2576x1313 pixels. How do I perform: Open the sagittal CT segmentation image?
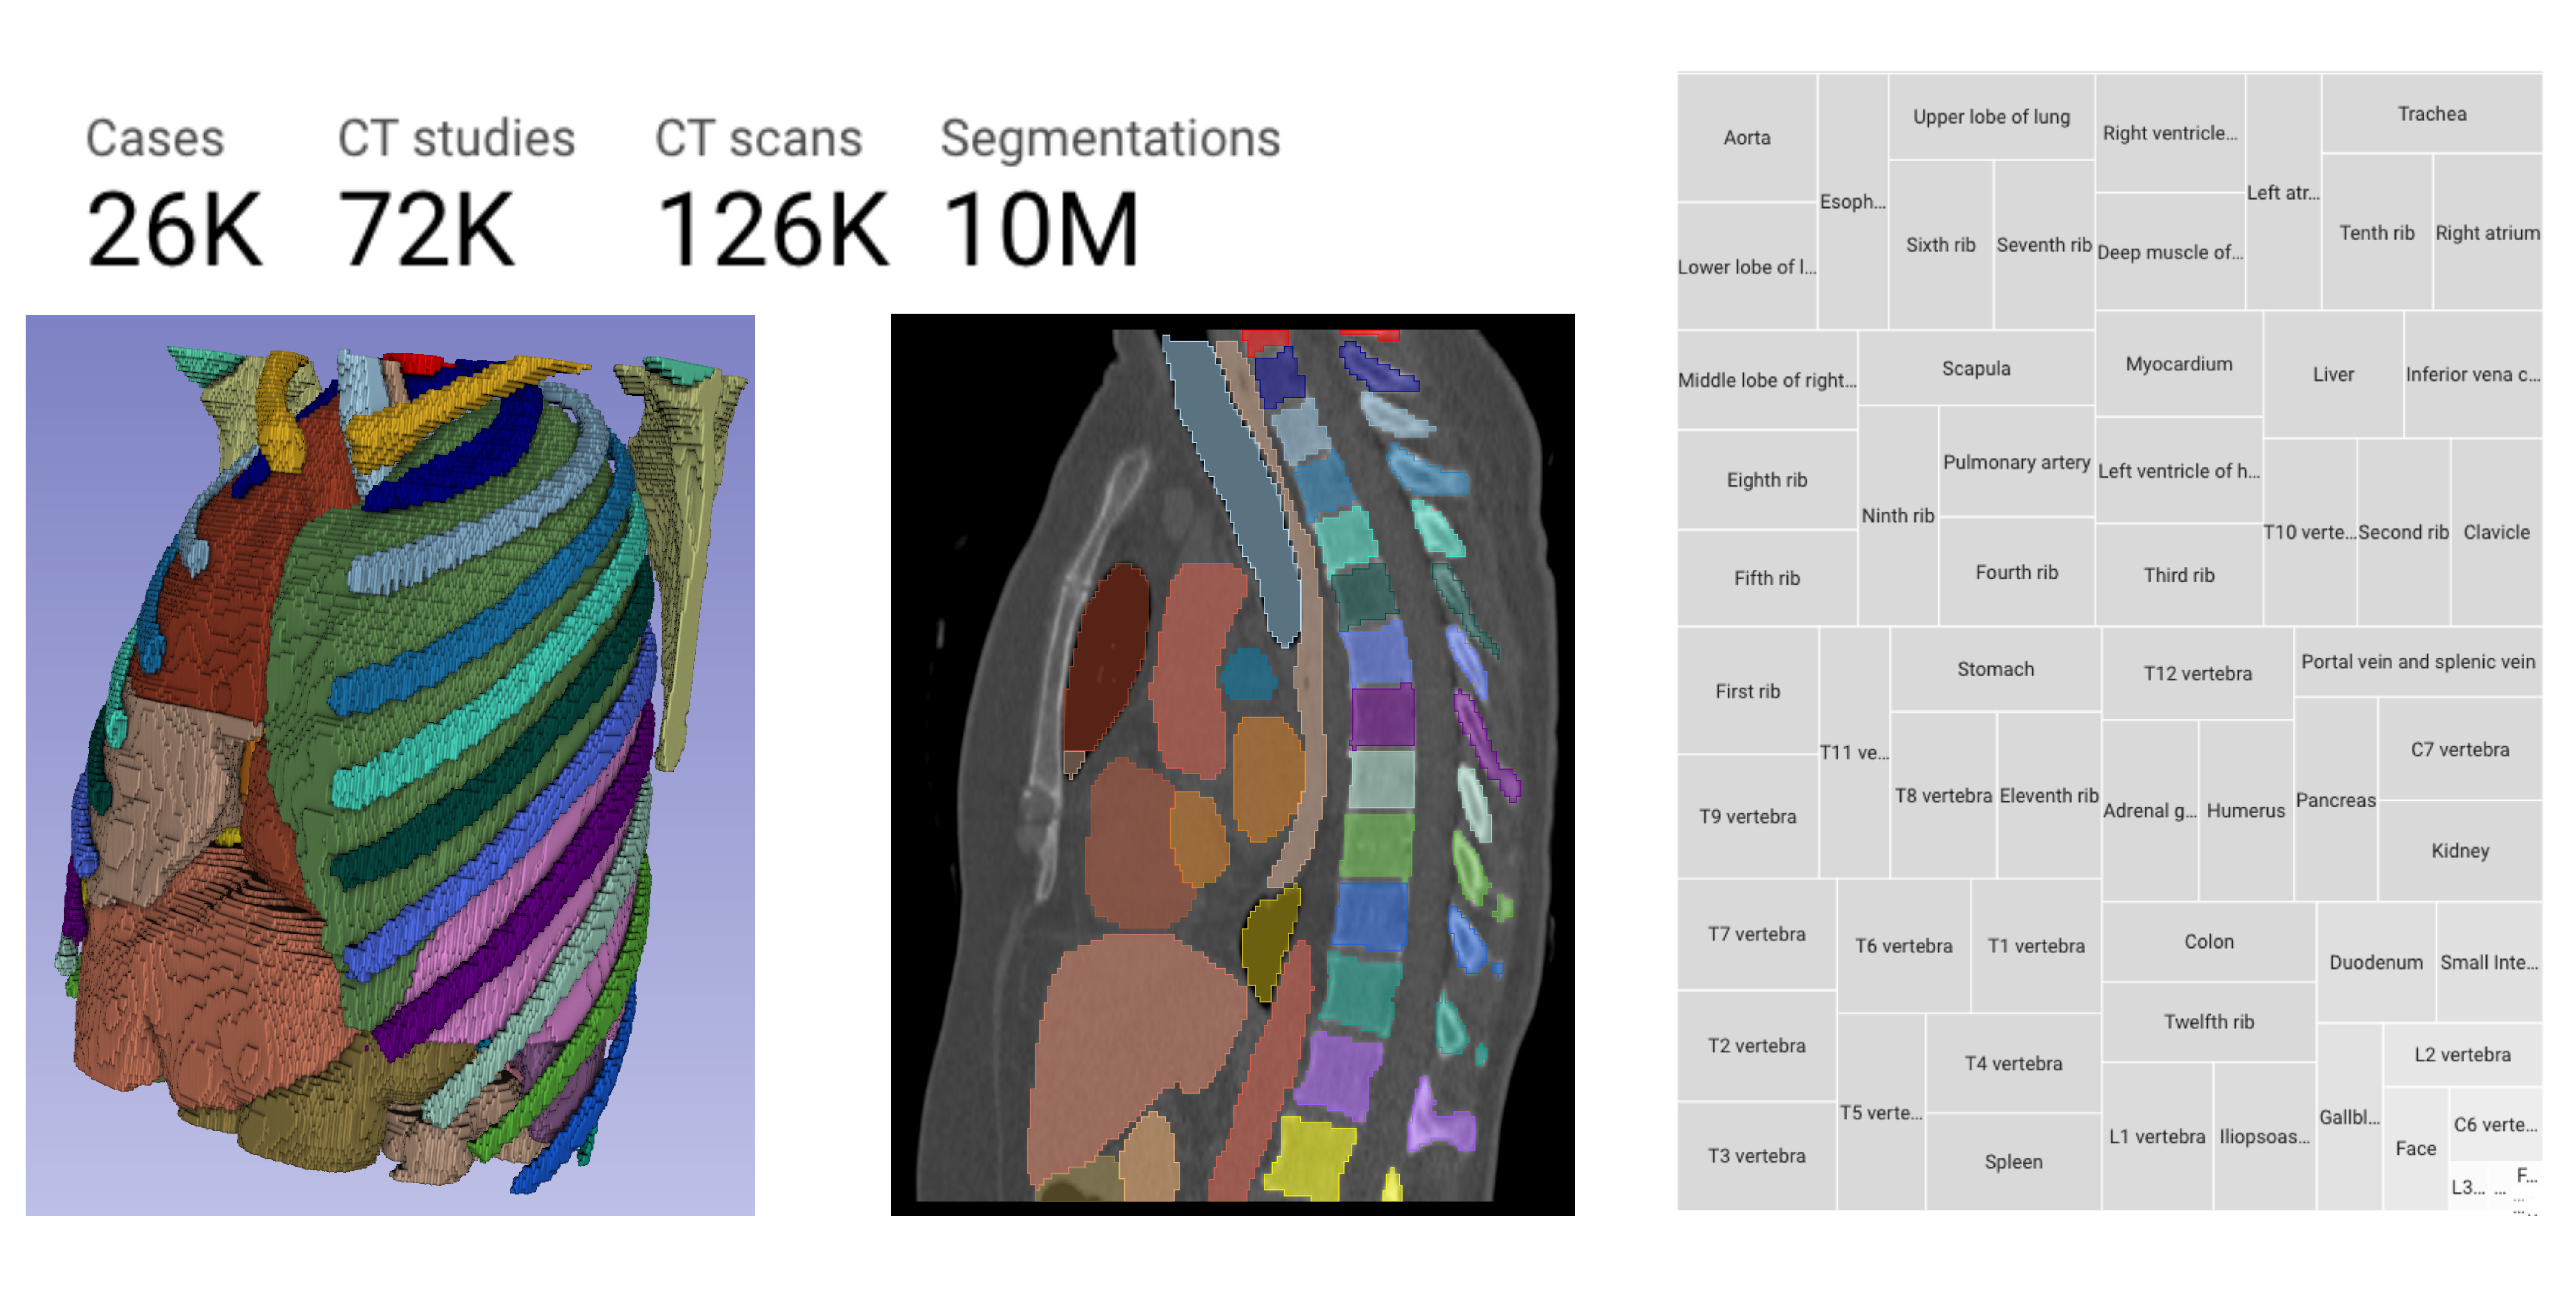coord(1232,765)
